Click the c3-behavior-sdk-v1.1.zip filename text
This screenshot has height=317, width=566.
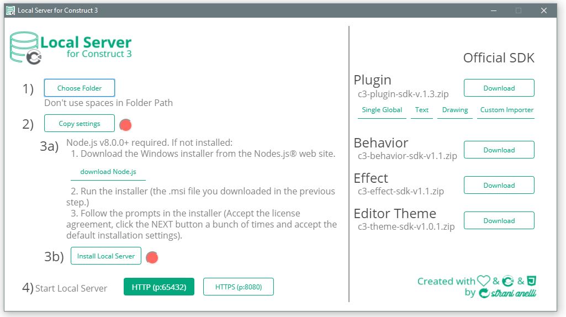click(x=407, y=156)
